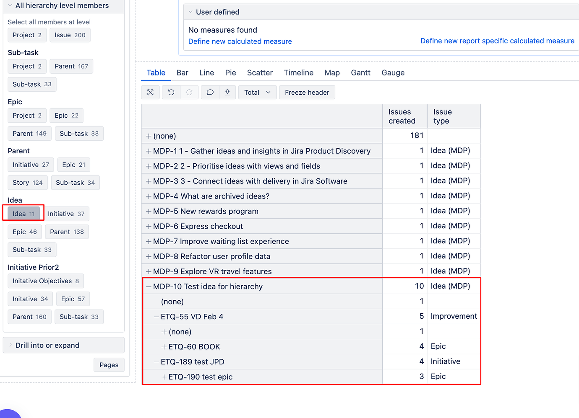Enable the Initiative 37 member under Idea

[67, 214]
